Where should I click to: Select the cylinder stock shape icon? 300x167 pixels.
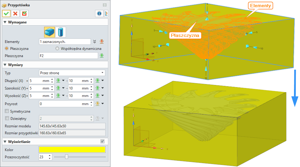coord(60,32)
